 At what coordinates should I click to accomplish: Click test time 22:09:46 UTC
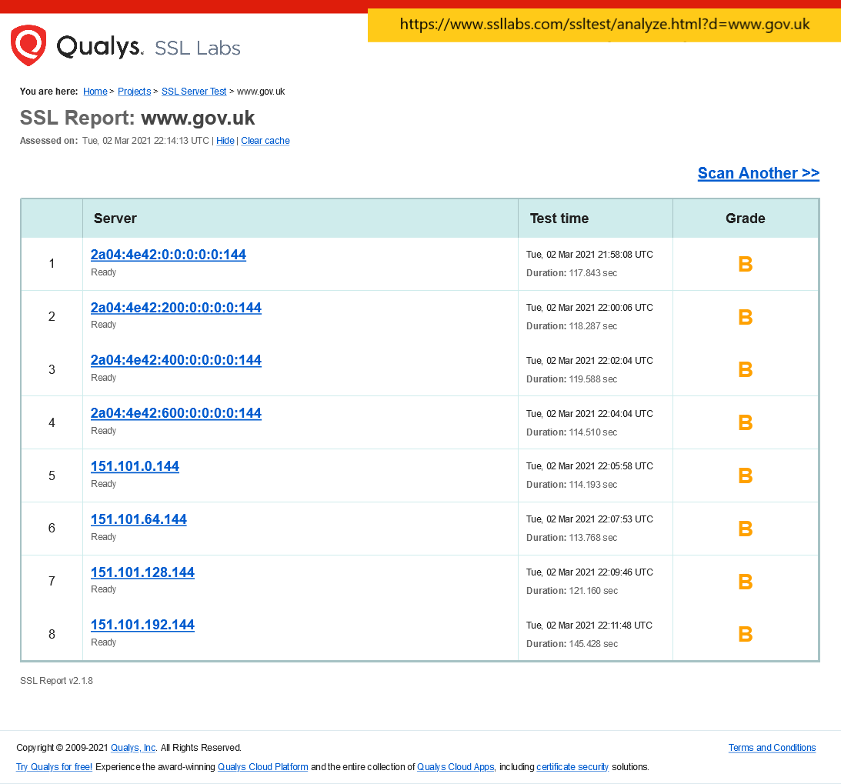tap(589, 572)
